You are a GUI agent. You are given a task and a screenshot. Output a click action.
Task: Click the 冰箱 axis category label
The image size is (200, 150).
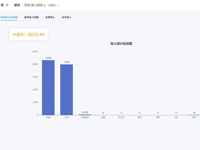point(103,117)
